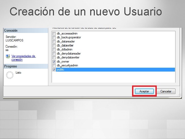The image size is (185, 139).
Task: Uncheck the db_owner checkbox
Action: pos(54,62)
